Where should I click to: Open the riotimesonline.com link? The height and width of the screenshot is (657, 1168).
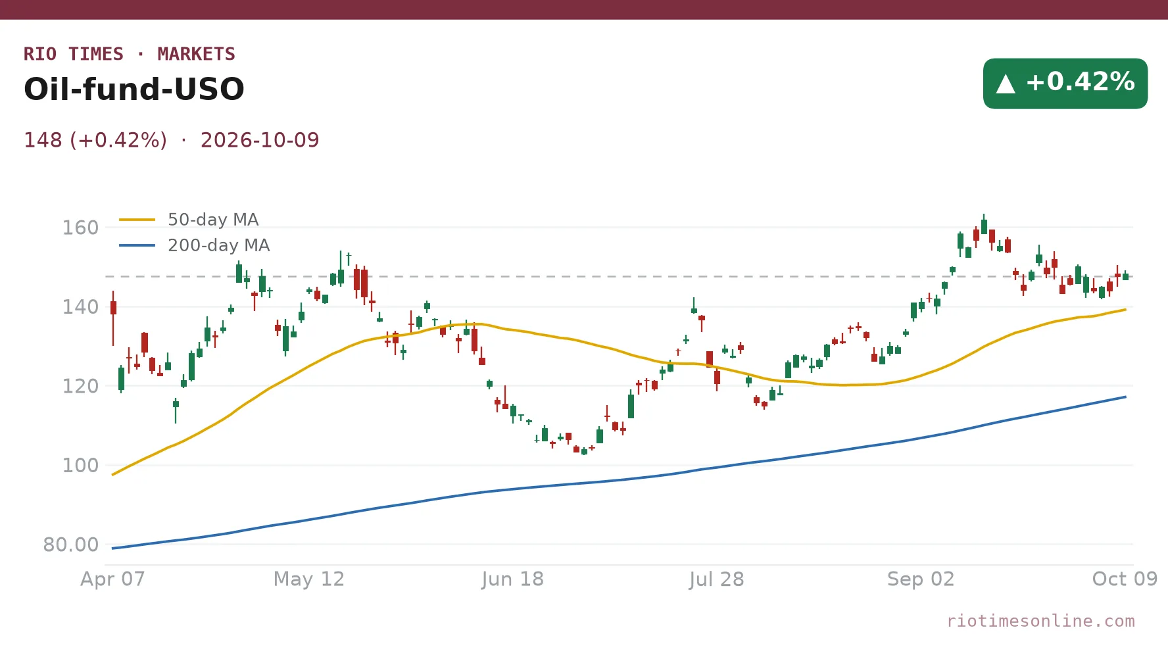(1040, 621)
